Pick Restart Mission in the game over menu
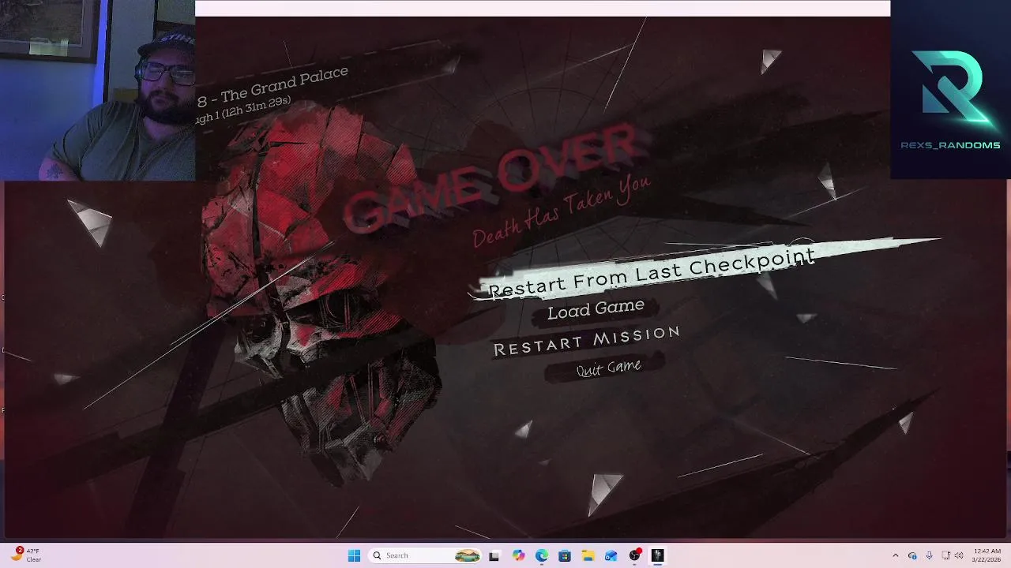Image resolution: width=1011 pixels, height=568 pixels. point(586,341)
